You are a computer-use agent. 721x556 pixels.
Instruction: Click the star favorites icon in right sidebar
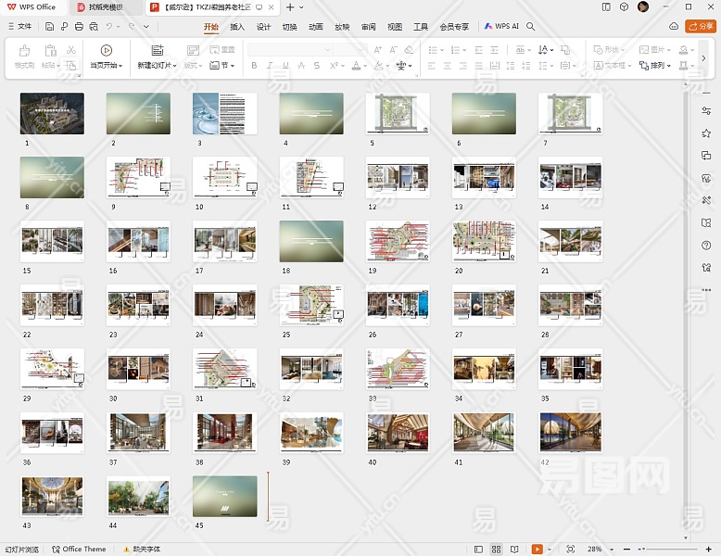(706, 133)
